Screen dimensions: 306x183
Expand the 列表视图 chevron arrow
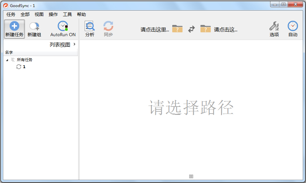[74, 44]
